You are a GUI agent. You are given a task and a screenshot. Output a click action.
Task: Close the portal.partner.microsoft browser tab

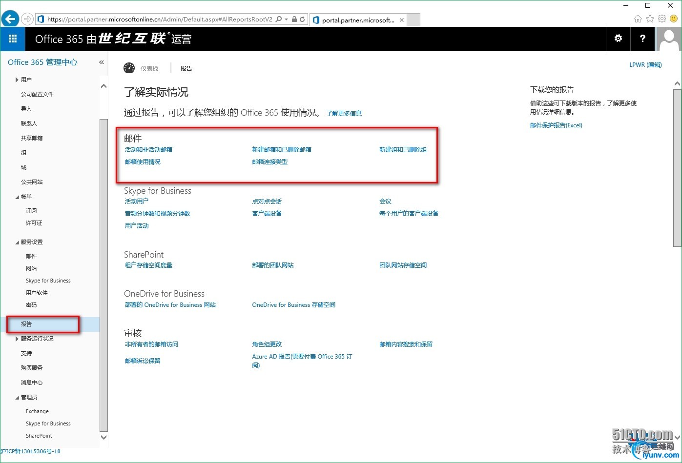tap(401, 20)
